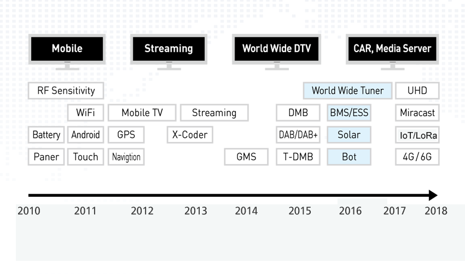Select the RF Sensitivity box
This screenshot has height=274, width=465.
[x=66, y=90]
